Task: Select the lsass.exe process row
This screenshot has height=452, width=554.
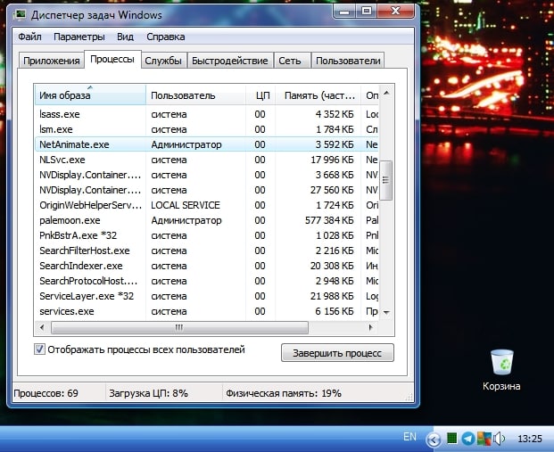Action: 207,114
